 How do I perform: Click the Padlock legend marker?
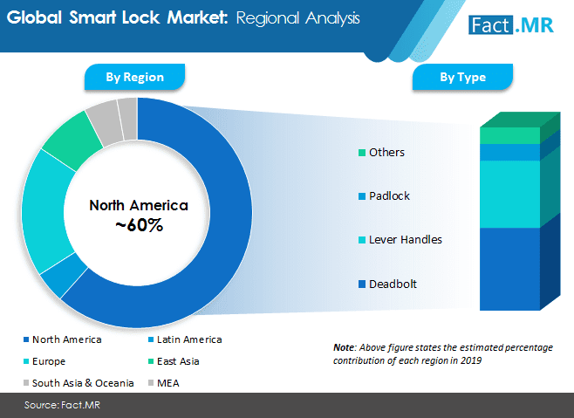click(x=362, y=196)
